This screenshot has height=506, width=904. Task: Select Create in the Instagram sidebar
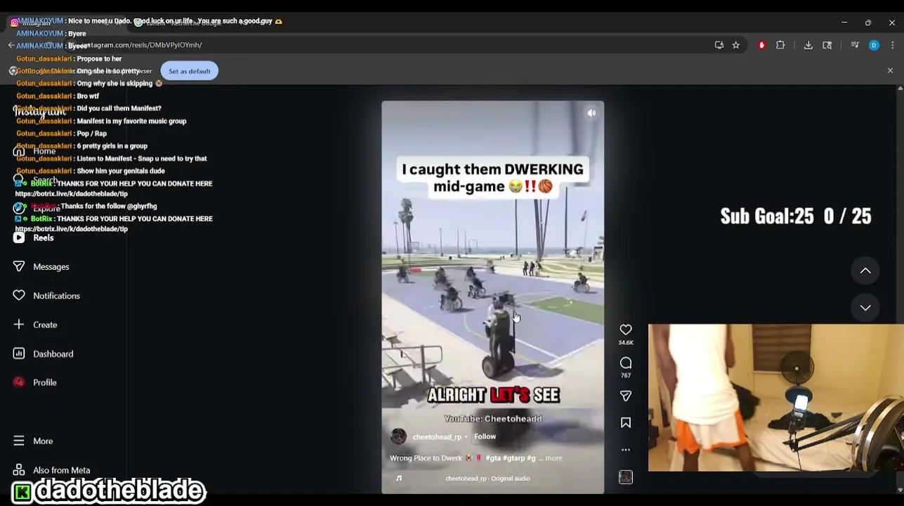click(45, 325)
